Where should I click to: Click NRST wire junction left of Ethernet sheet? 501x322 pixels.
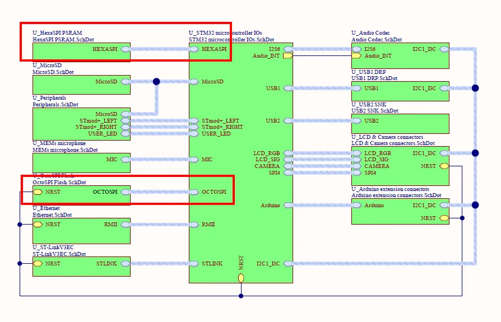(x=20, y=225)
